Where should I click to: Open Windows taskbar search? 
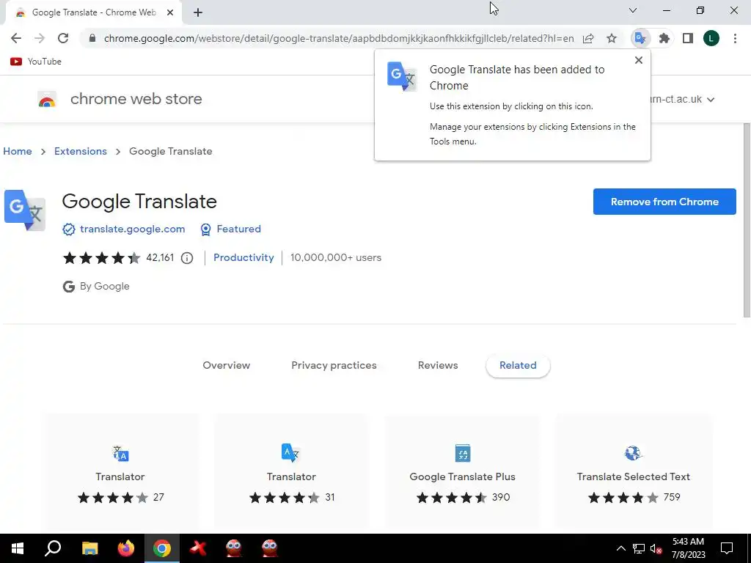[x=53, y=548]
